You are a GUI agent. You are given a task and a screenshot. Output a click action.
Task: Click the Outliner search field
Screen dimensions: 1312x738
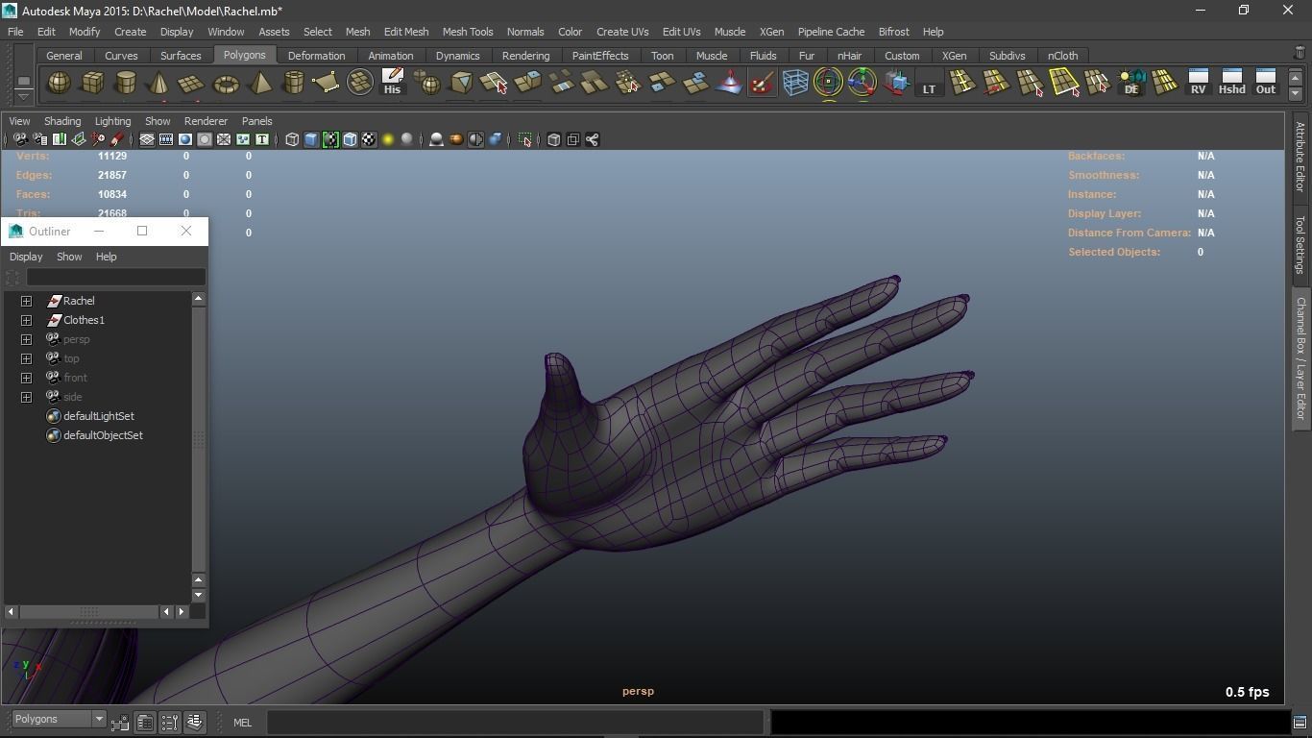115,277
